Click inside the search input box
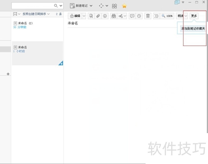 32,6
